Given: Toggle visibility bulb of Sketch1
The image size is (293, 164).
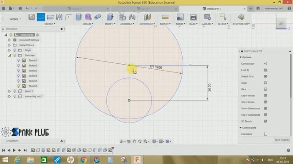Looking at the screenshot, I should click(x=18, y=61).
